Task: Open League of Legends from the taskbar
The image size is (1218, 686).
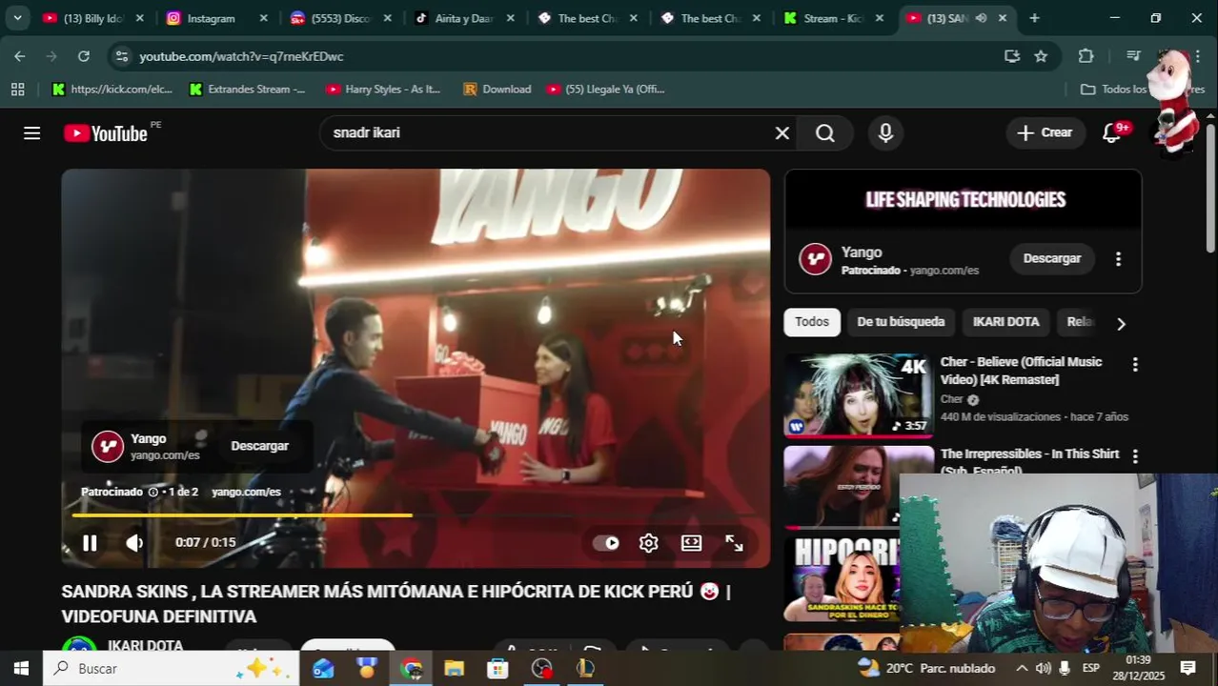Action: pos(585,669)
